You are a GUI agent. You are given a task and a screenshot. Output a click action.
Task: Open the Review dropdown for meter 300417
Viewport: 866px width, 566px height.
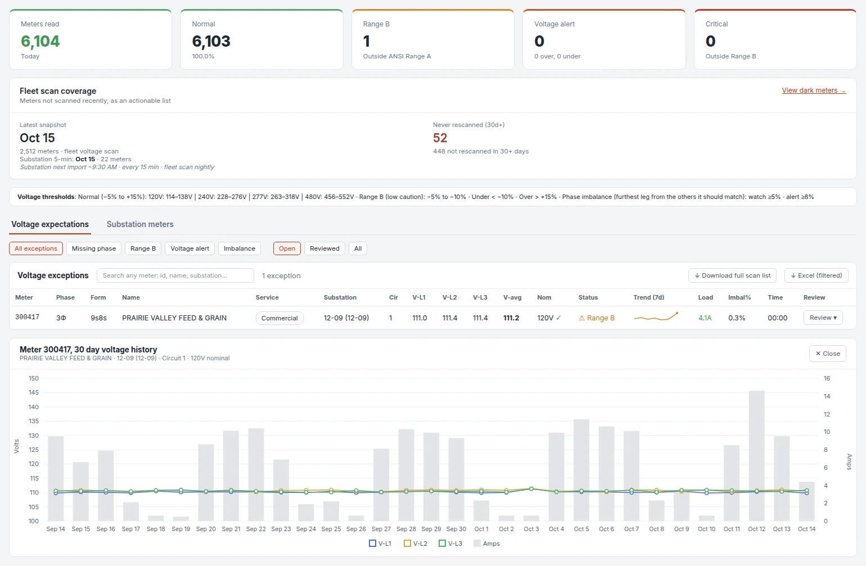click(823, 318)
